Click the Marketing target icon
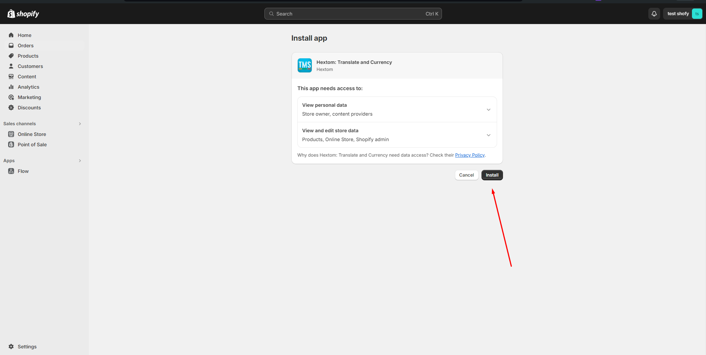 tap(11, 97)
